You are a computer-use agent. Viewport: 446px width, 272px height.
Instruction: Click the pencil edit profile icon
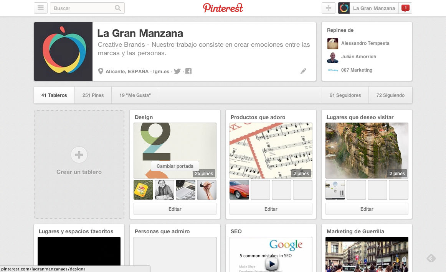tap(303, 71)
